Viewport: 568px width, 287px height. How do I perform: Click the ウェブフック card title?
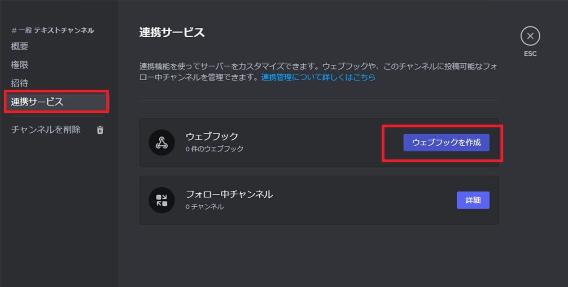coord(212,136)
